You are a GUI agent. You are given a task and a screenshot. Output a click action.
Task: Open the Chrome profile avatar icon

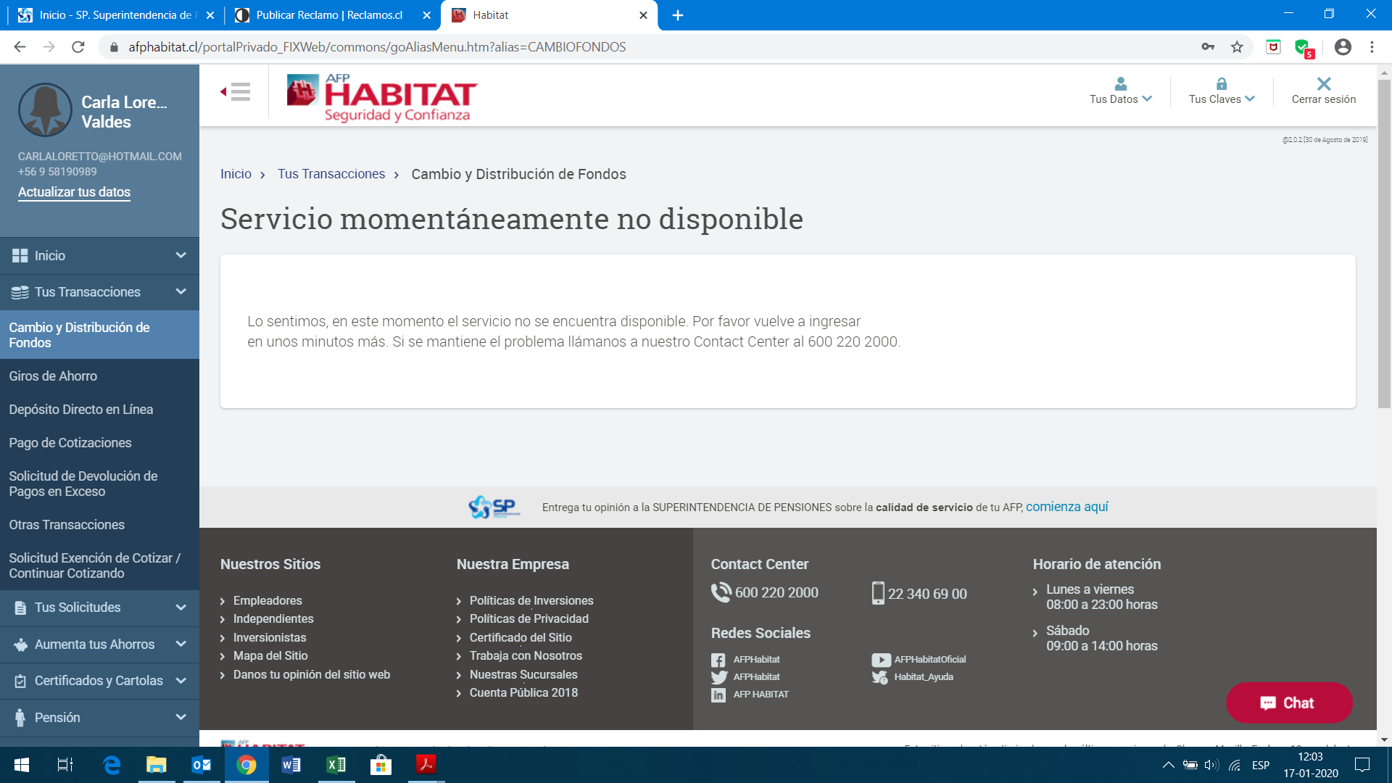(x=1343, y=47)
